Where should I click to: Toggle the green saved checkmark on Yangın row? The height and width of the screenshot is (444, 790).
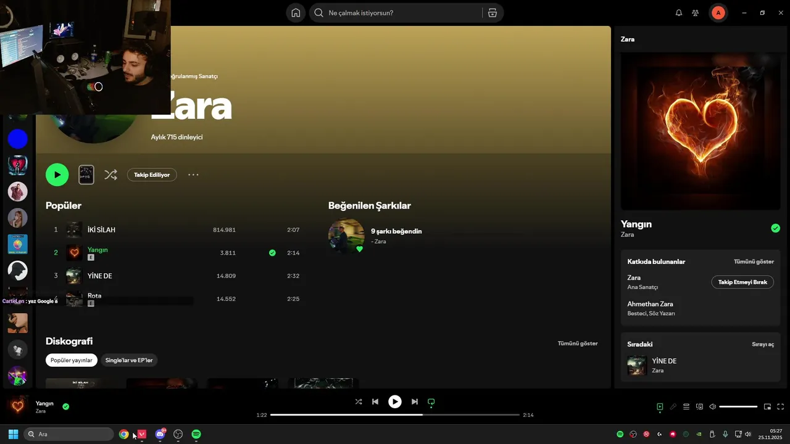pos(272,253)
